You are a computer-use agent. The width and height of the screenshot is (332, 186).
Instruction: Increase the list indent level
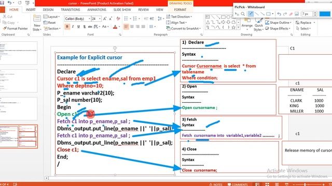(x=152, y=19)
